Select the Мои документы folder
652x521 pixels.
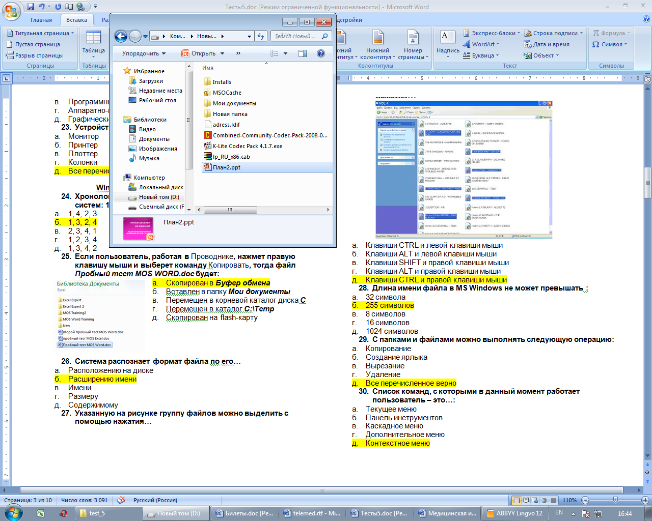[234, 103]
